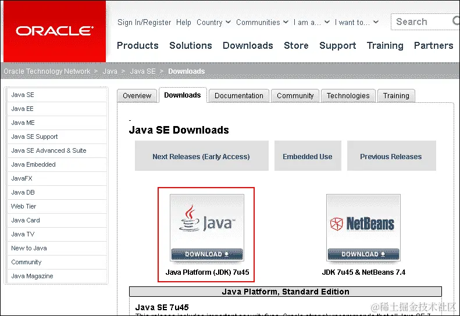Click the Oracle logo

pos(55,31)
